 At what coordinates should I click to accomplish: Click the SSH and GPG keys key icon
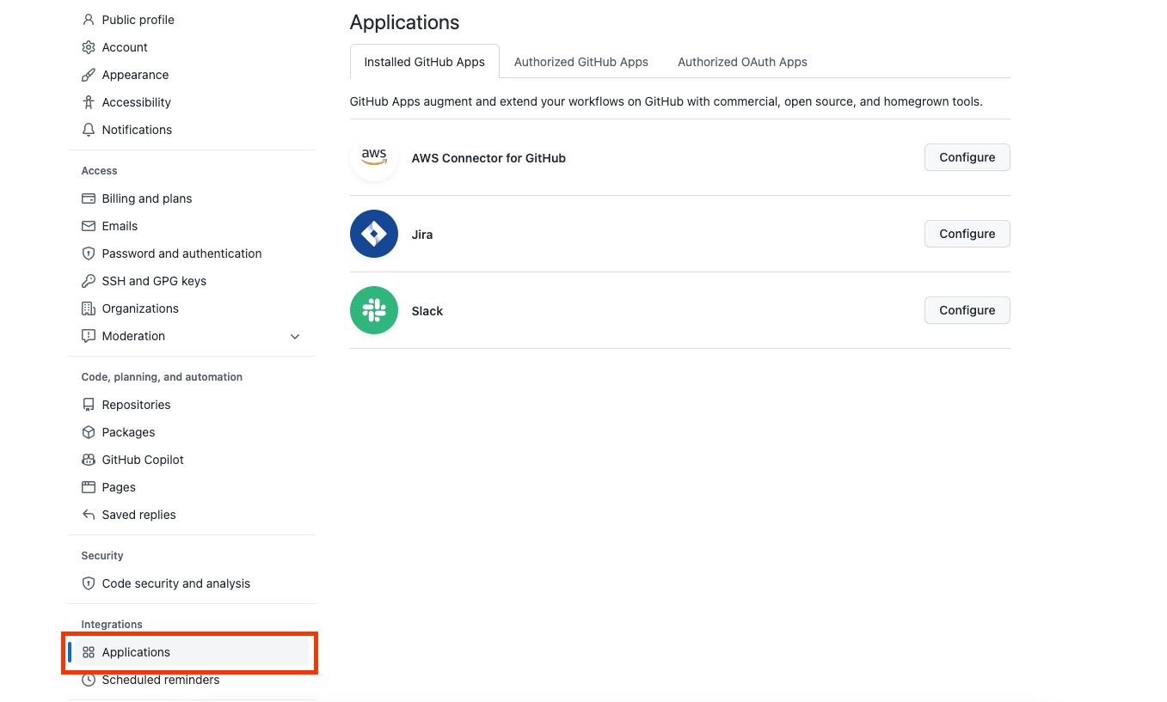point(88,281)
